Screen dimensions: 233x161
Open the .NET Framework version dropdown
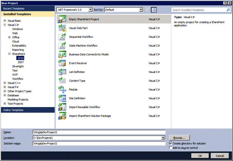click(x=90, y=10)
